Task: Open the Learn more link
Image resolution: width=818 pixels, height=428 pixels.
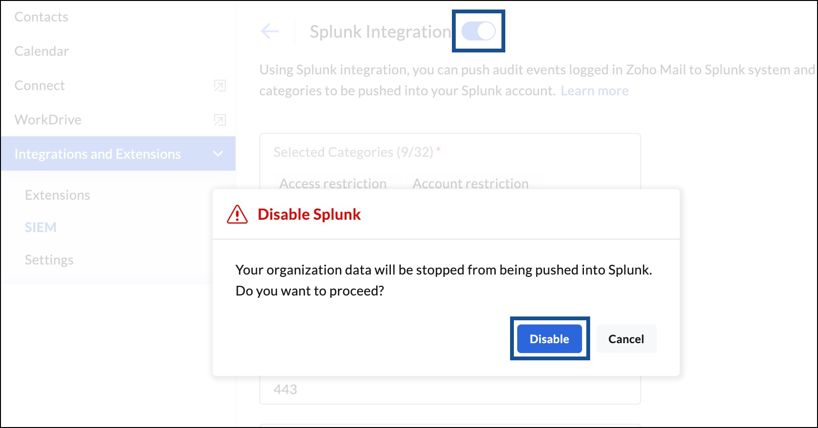Action: click(x=594, y=90)
